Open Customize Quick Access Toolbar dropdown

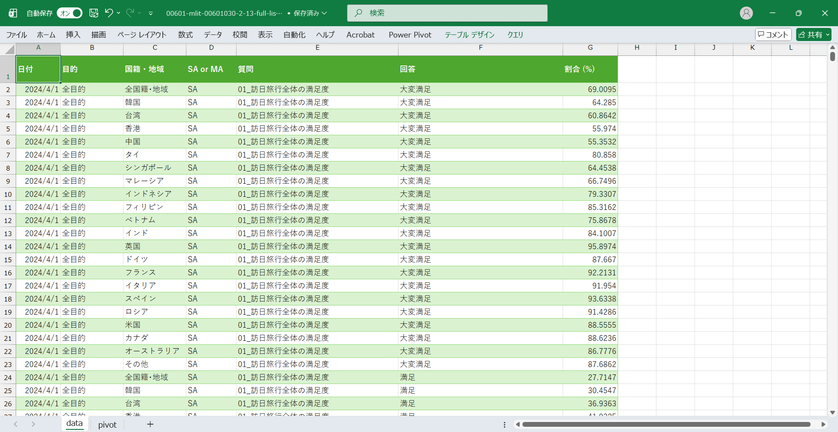(x=151, y=14)
